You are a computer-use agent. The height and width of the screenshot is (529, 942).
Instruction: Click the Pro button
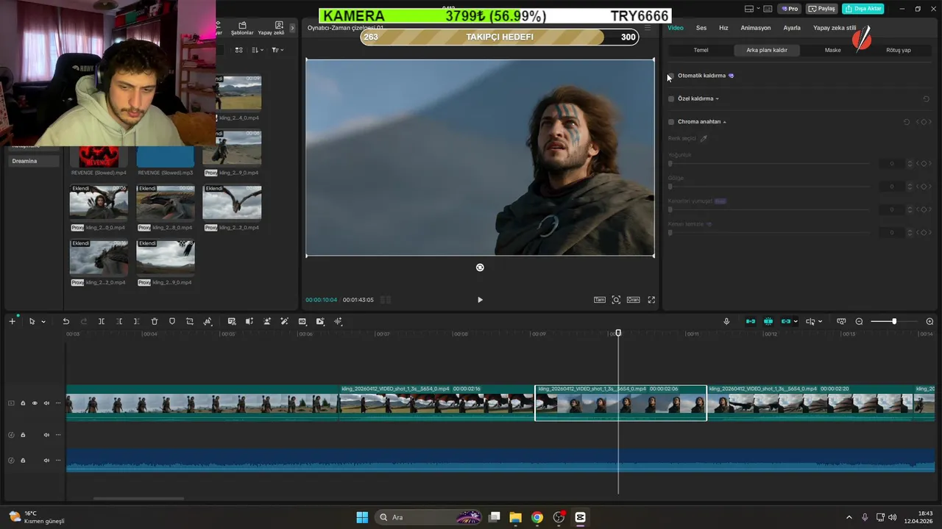(x=790, y=9)
